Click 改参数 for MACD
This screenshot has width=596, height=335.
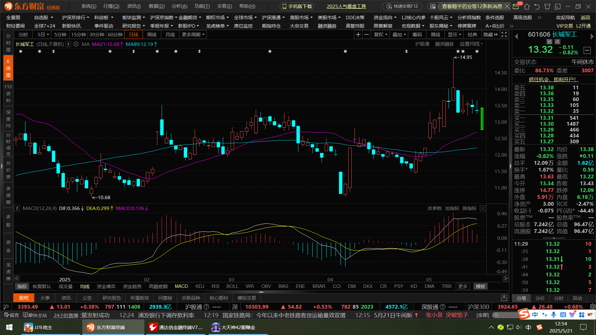coord(435,208)
